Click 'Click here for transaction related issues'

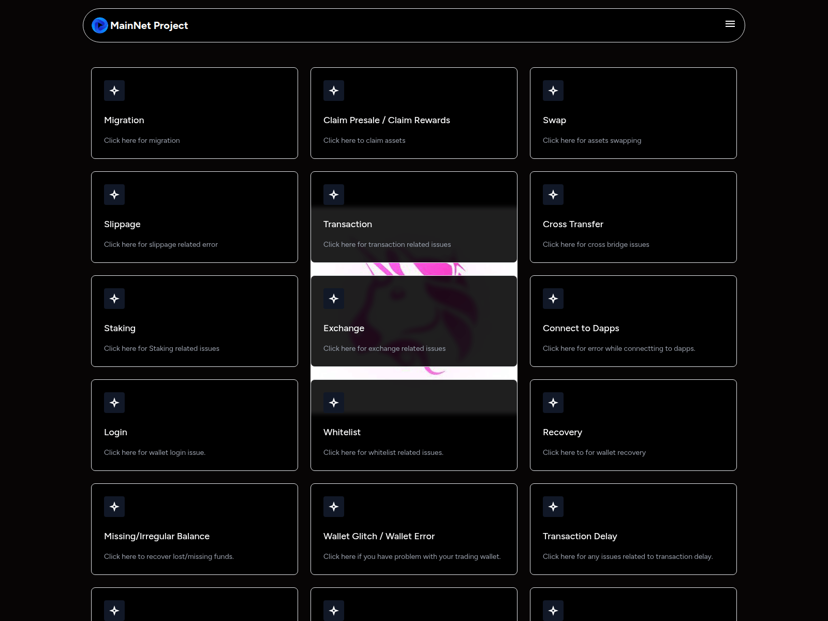click(x=387, y=244)
